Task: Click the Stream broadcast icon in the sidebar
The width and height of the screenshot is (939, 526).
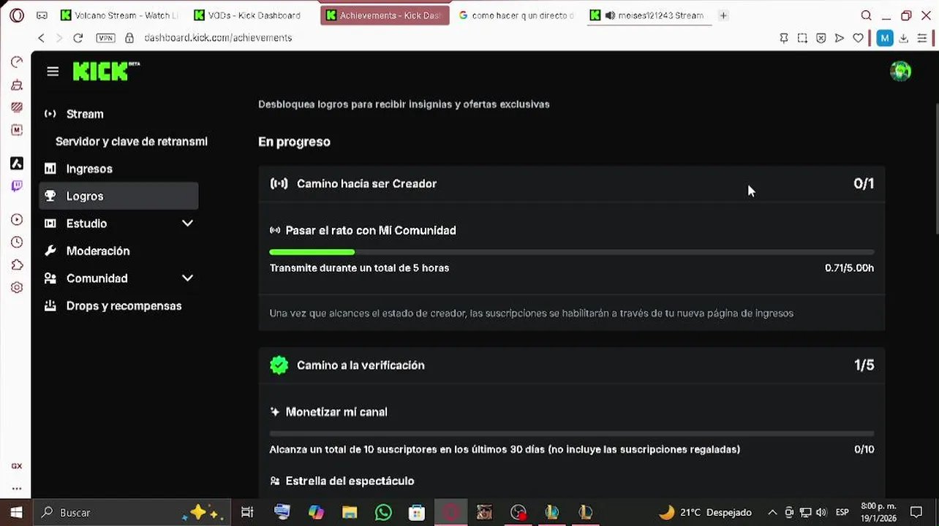Action: 50,114
